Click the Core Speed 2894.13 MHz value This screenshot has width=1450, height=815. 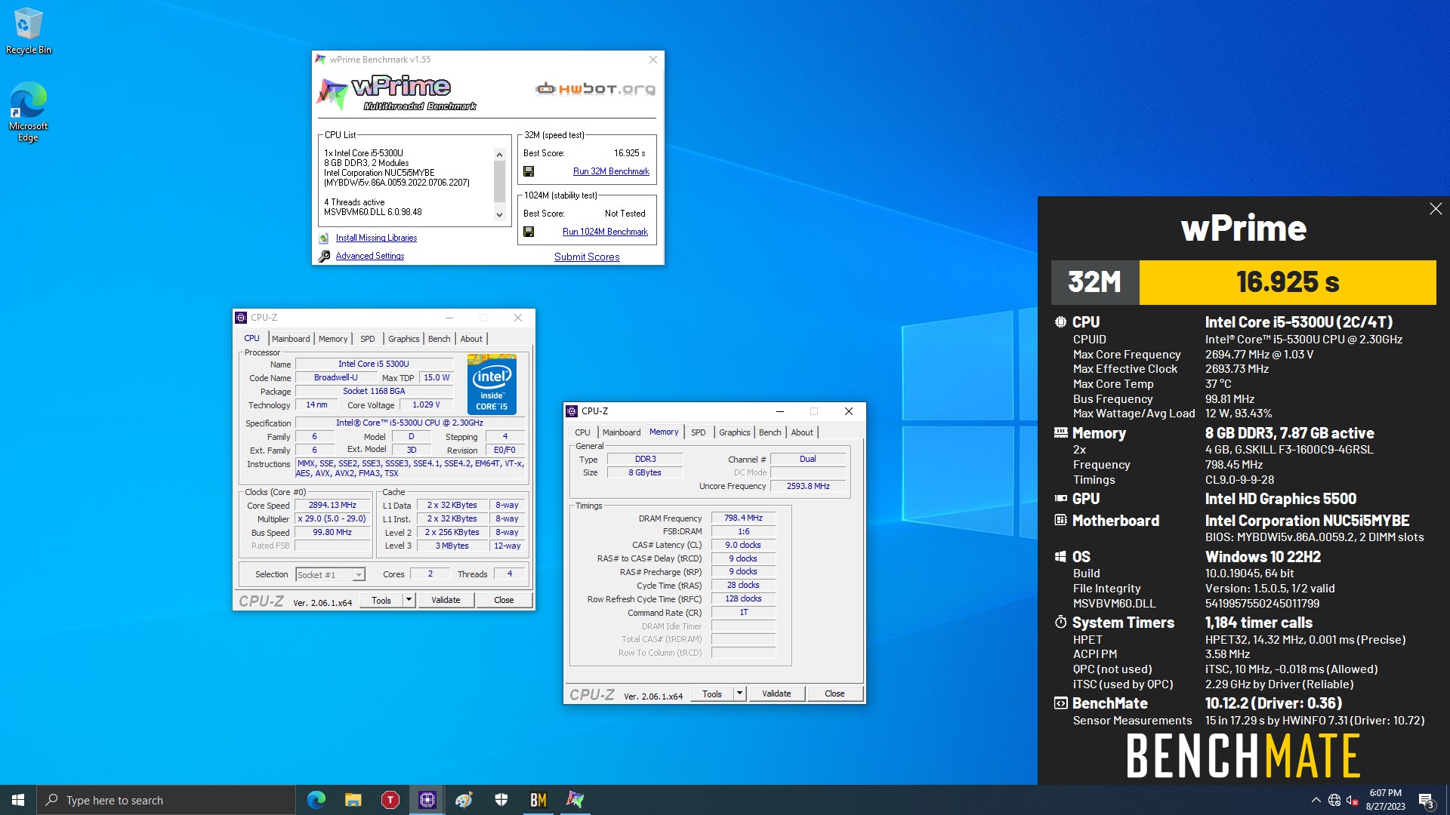tap(332, 505)
